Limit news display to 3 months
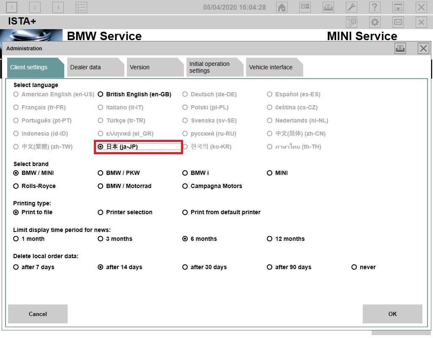 pos(115,239)
